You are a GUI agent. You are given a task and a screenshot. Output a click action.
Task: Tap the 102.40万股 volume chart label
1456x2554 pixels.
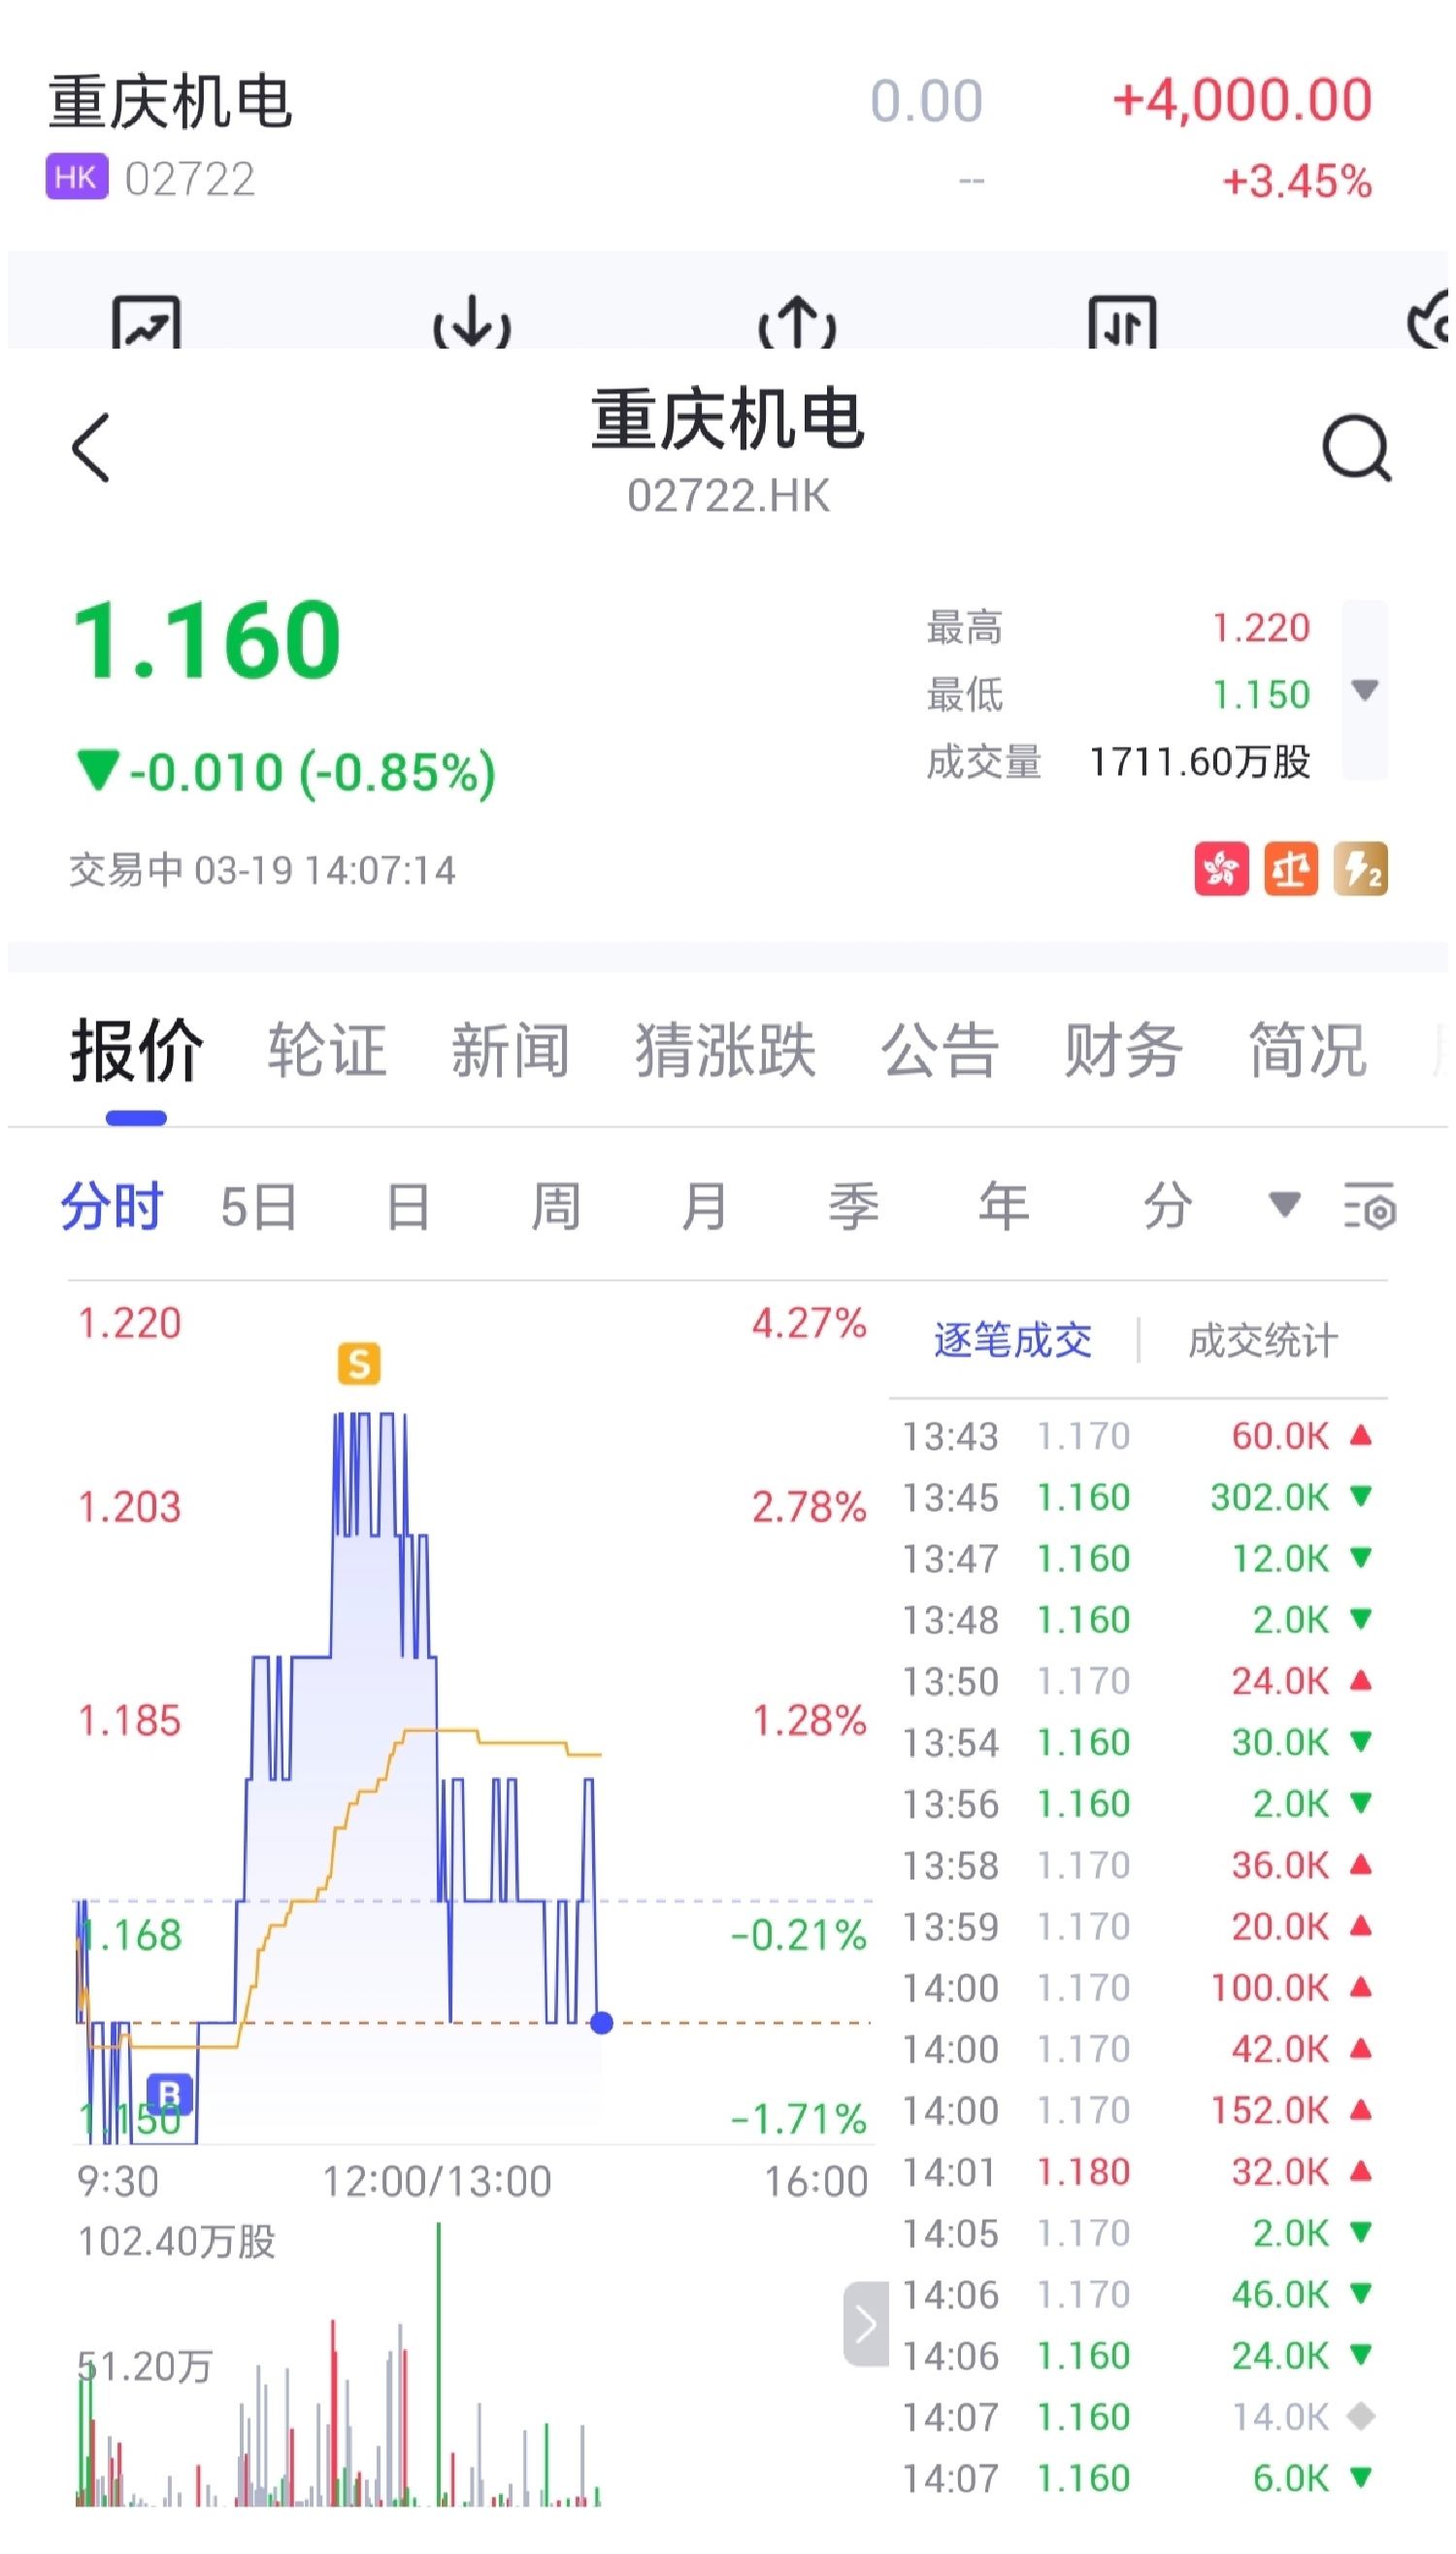pyautogui.click(x=176, y=2242)
